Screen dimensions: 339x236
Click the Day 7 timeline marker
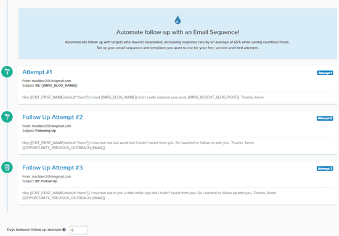pos(7,117)
